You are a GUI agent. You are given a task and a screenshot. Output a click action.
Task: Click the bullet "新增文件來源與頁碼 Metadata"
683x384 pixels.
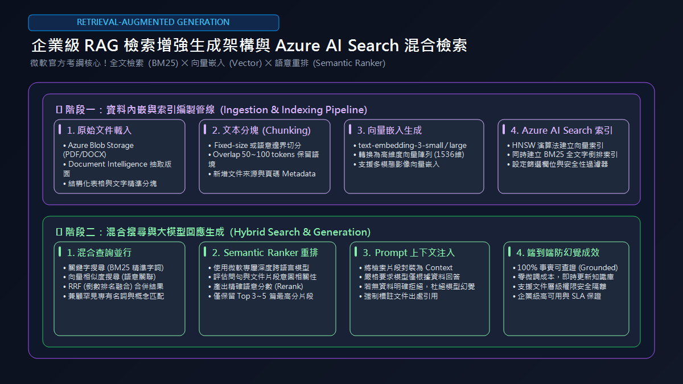point(262,174)
